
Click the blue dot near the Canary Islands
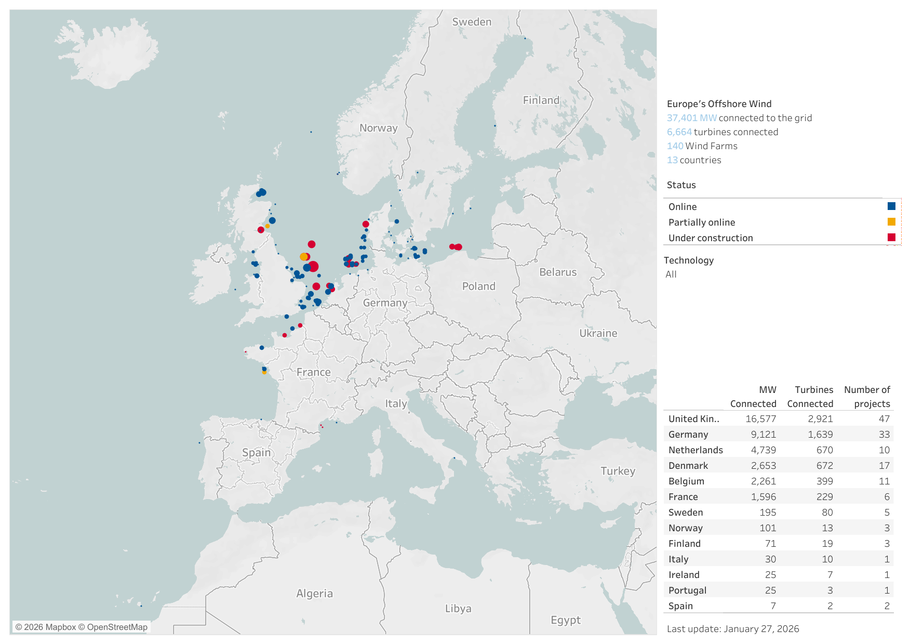coord(141,606)
